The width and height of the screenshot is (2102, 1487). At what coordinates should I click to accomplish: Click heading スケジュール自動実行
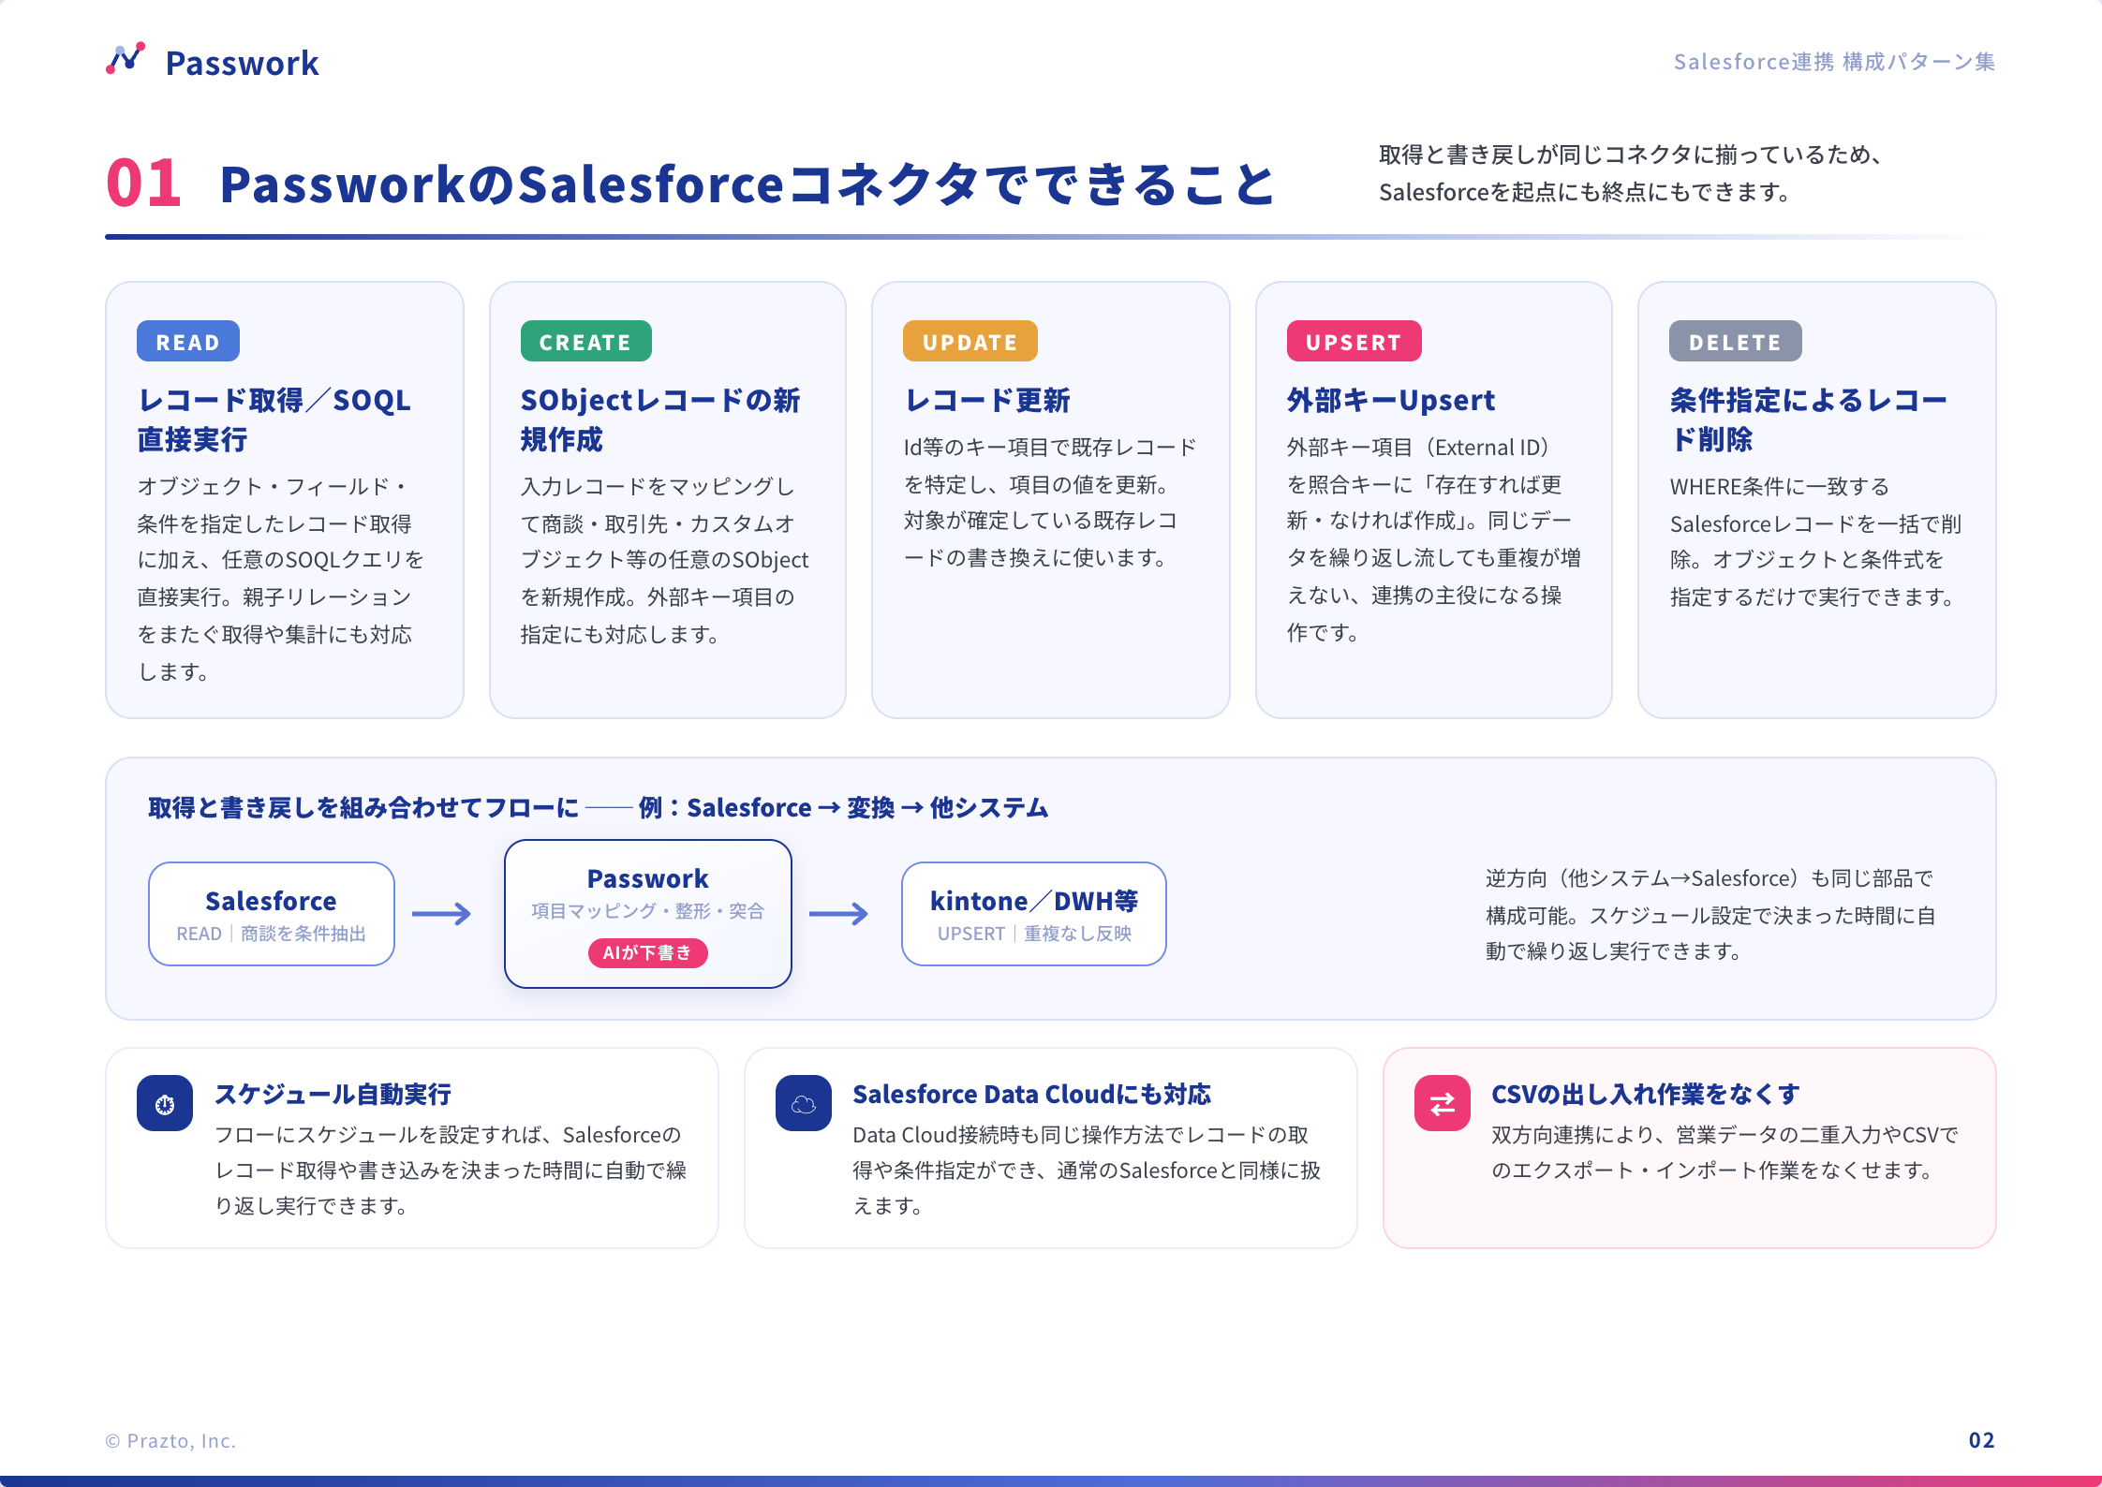(x=333, y=1094)
